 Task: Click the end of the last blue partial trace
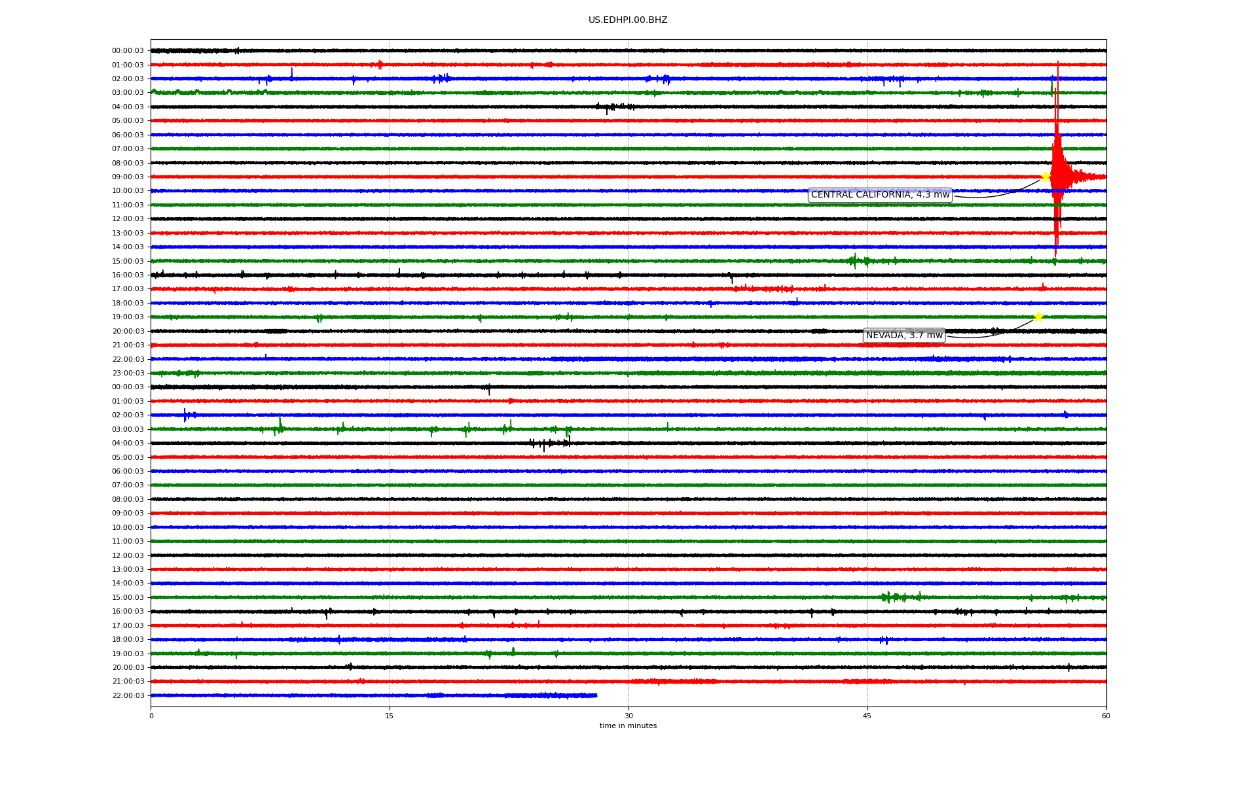click(596, 695)
